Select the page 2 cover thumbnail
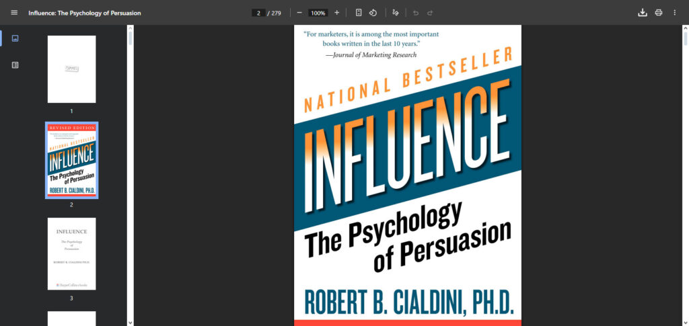Image resolution: width=689 pixels, height=326 pixels. [x=71, y=160]
